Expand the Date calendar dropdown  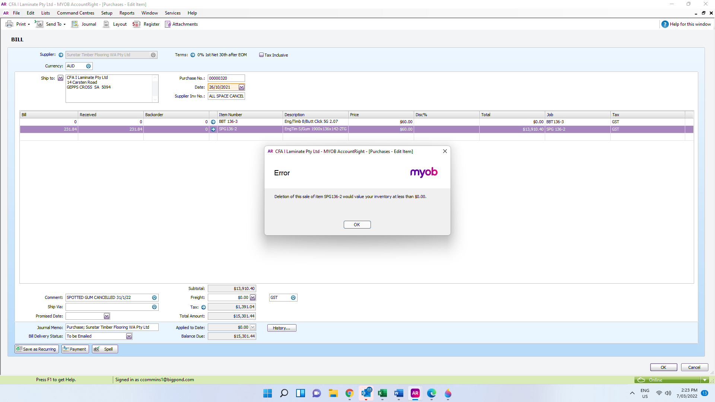[241, 87]
